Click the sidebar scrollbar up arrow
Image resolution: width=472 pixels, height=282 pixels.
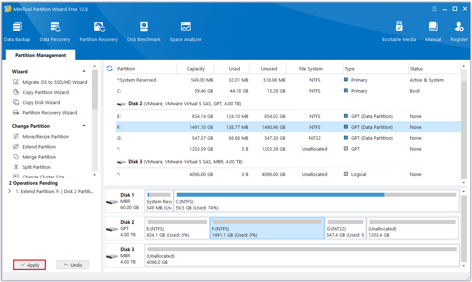95,66
